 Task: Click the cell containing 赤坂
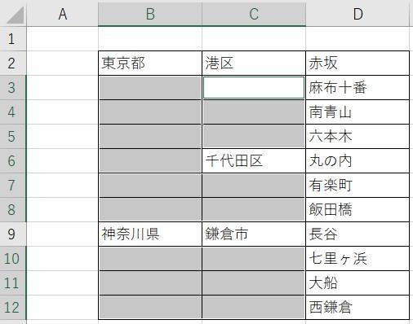pos(357,63)
